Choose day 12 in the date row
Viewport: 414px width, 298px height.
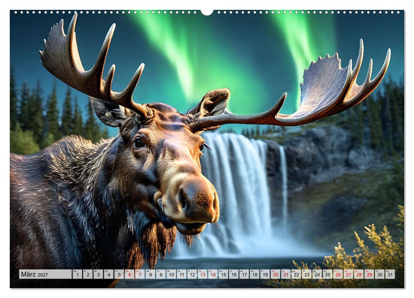(192, 274)
